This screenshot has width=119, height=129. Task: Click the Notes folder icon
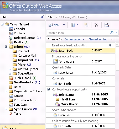coord(11,87)
